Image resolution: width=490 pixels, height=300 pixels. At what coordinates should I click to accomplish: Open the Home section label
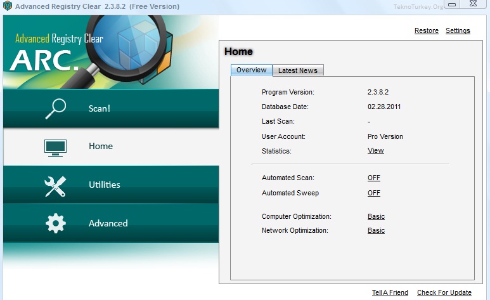click(x=101, y=146)
